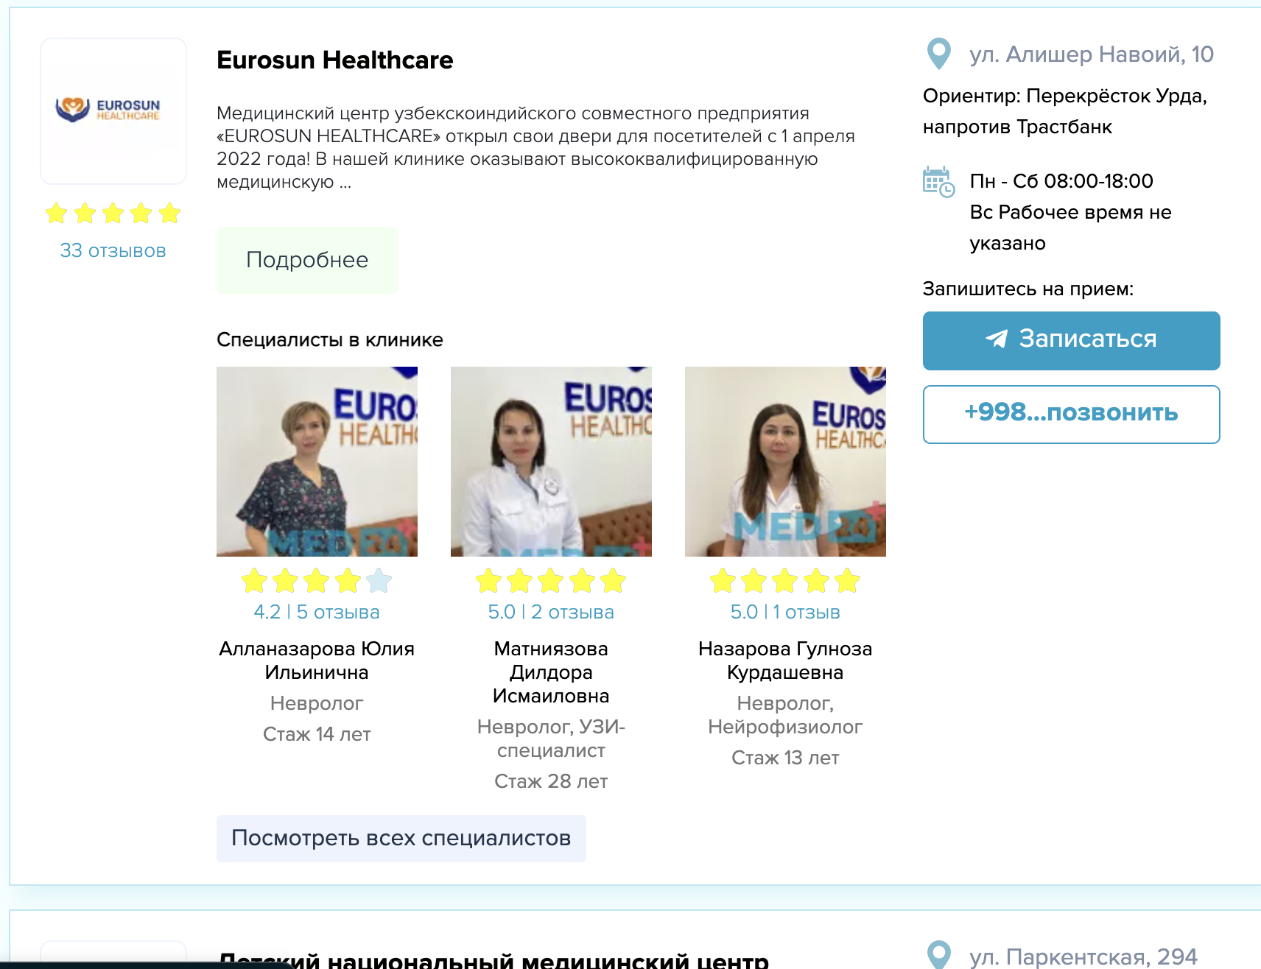Click the star rating under Матниязова's photo
1261x969 pixels.
coord(551,581)
